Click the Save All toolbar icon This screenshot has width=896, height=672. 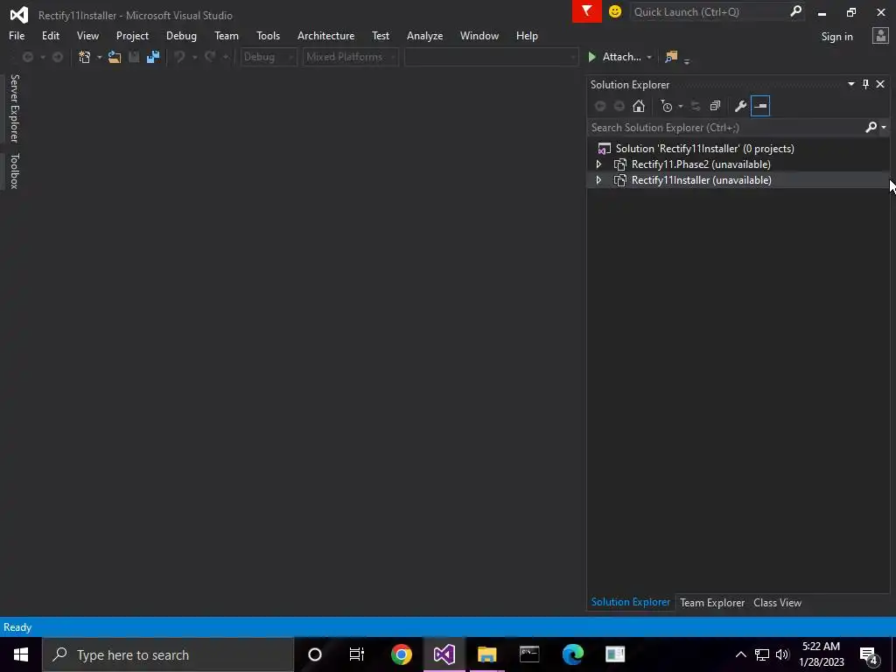152,57
